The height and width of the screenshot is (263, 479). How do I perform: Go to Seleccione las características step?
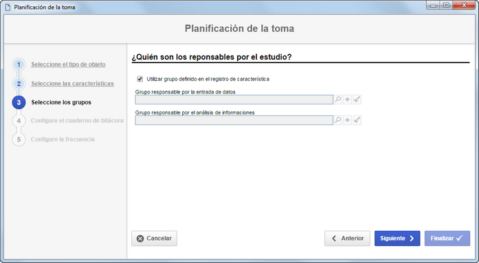72,84
